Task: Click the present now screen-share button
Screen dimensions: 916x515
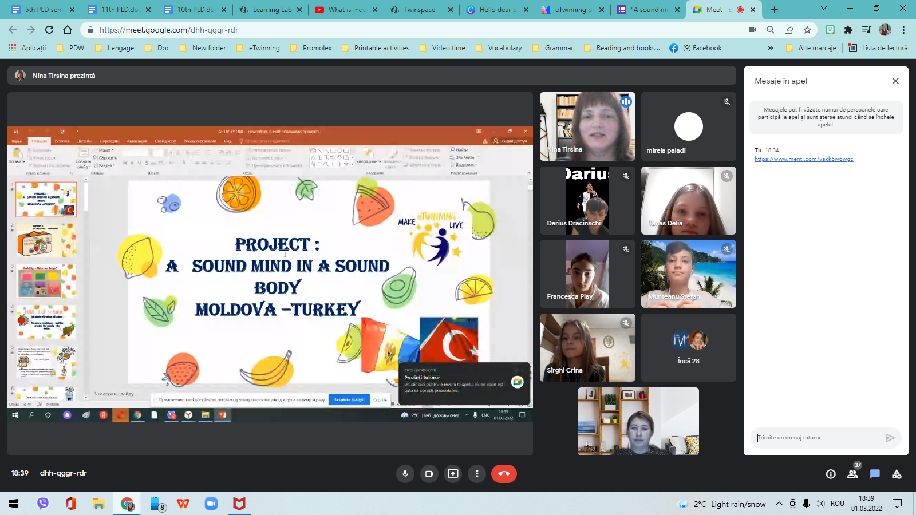Action: pyautogui.click(x=453, y=473)
